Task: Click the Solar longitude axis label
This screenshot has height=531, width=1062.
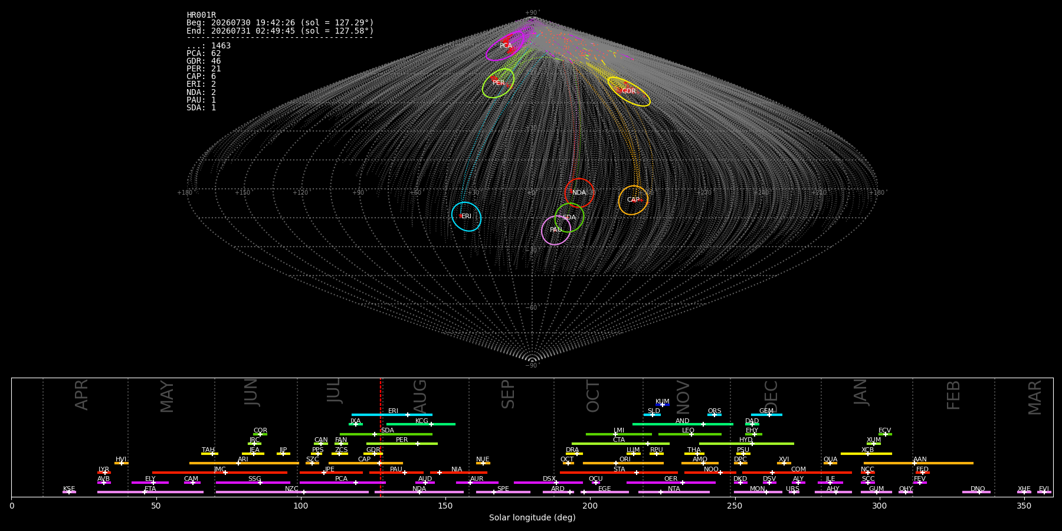Action: pos(532,517)
